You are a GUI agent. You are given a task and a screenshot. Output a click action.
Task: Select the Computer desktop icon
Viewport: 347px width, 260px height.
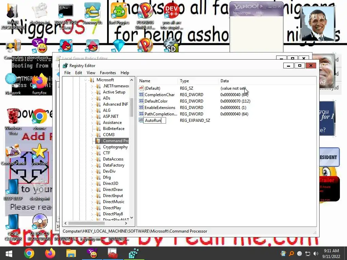[13, 50]
